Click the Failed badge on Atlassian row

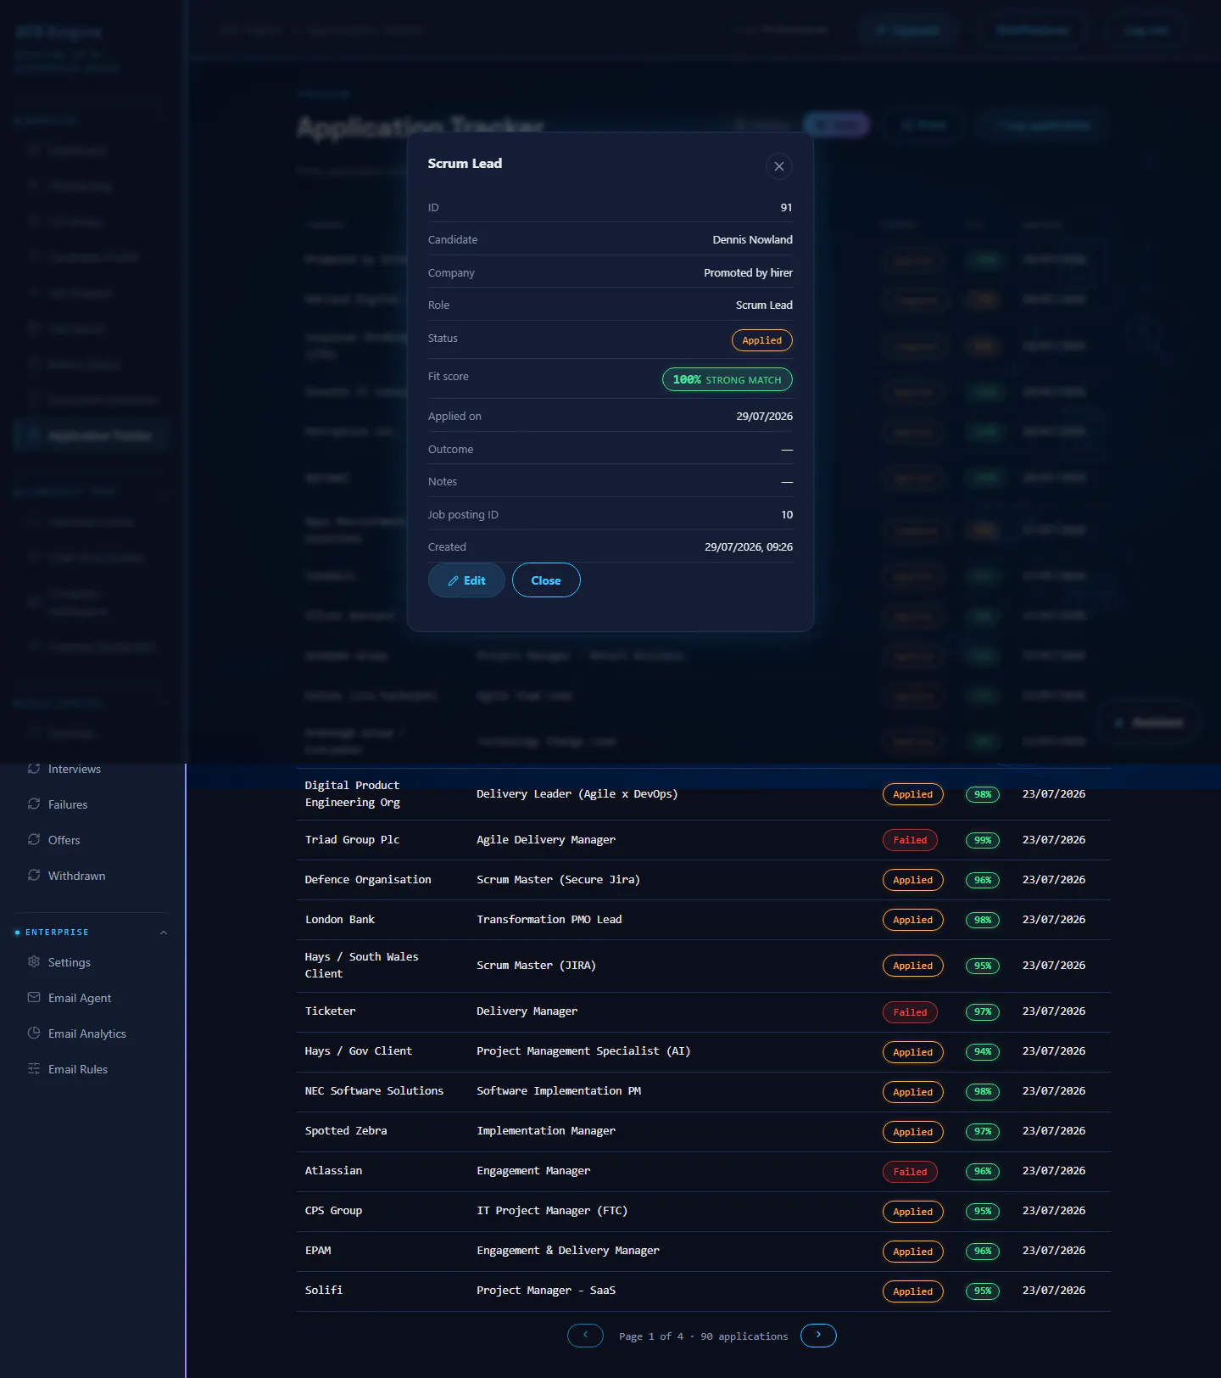pyautogui.click(x=910, y=1172)
